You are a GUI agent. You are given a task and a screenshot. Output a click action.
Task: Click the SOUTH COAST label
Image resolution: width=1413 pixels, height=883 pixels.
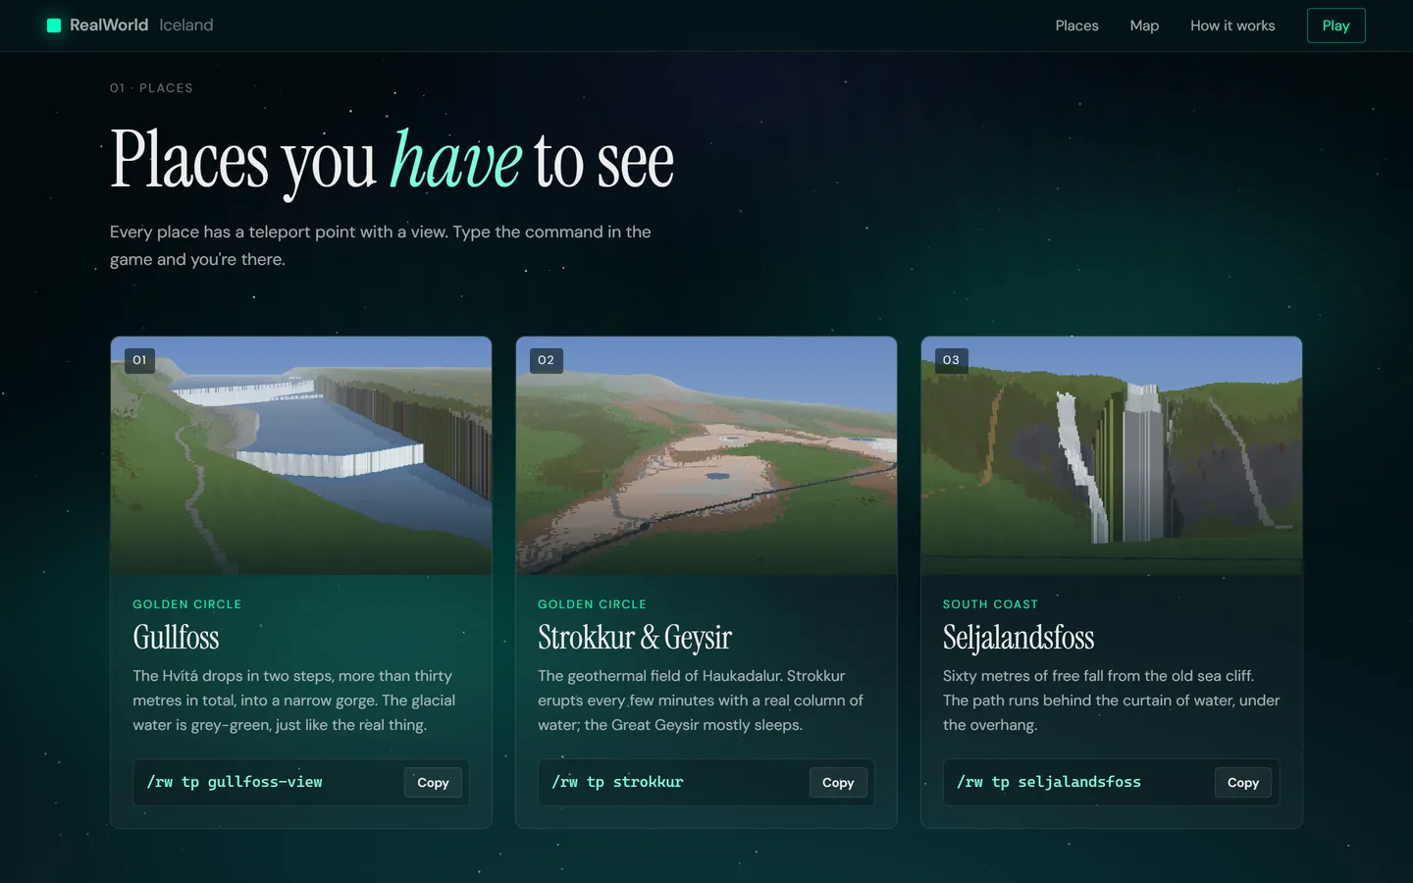tap(990, 604)
